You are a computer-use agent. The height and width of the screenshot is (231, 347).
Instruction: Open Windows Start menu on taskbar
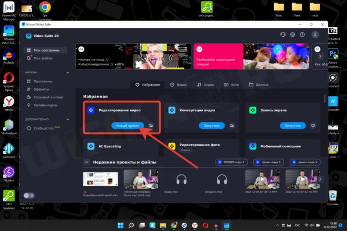click(x=120, y=225)
